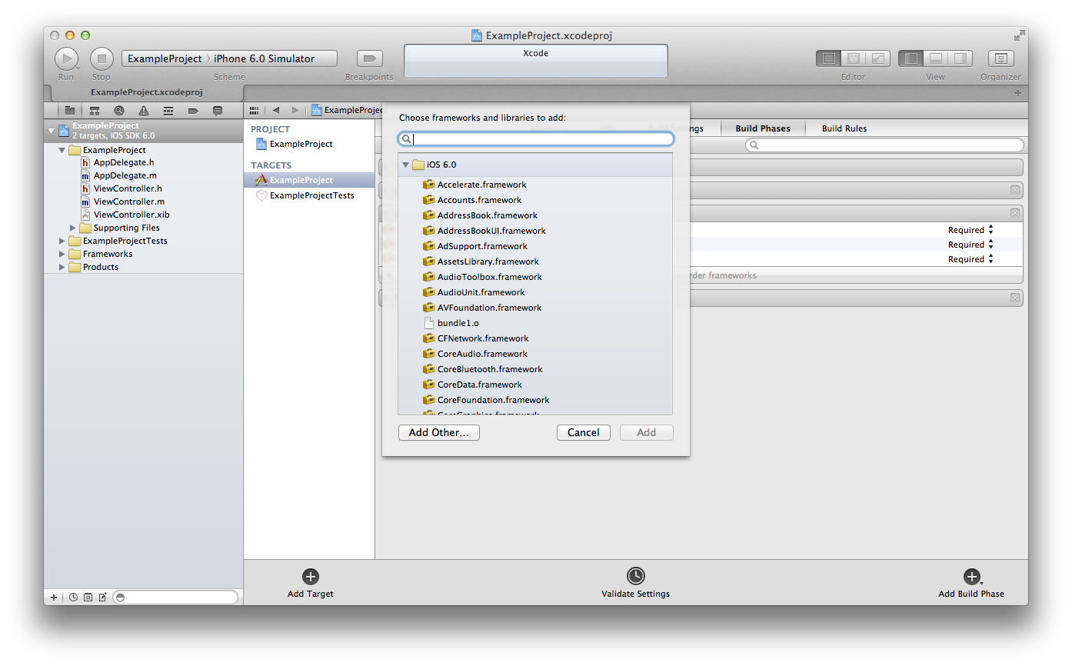Toggle the Utilities pane view button

point(960,58)
